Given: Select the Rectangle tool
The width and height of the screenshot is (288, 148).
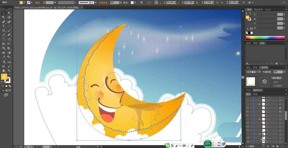Looking at the screenshot, I should (x=3, y=31).
